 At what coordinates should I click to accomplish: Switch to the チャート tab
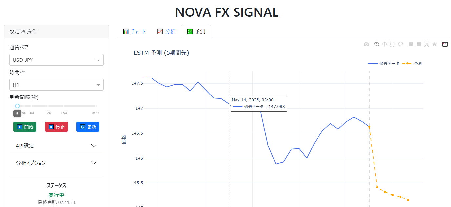[134, 32]
